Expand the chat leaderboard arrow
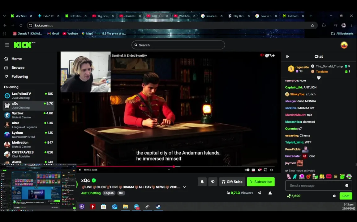The image size is (357, 222). pyautogui.click(x=319, y=78)
